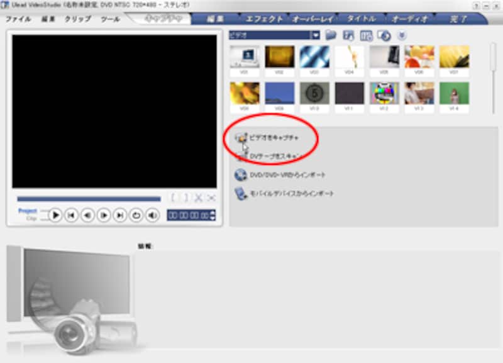The height and width of the screenshot is (363, 503).
Task: Open the クリップ menu
Action: (78, 20)
